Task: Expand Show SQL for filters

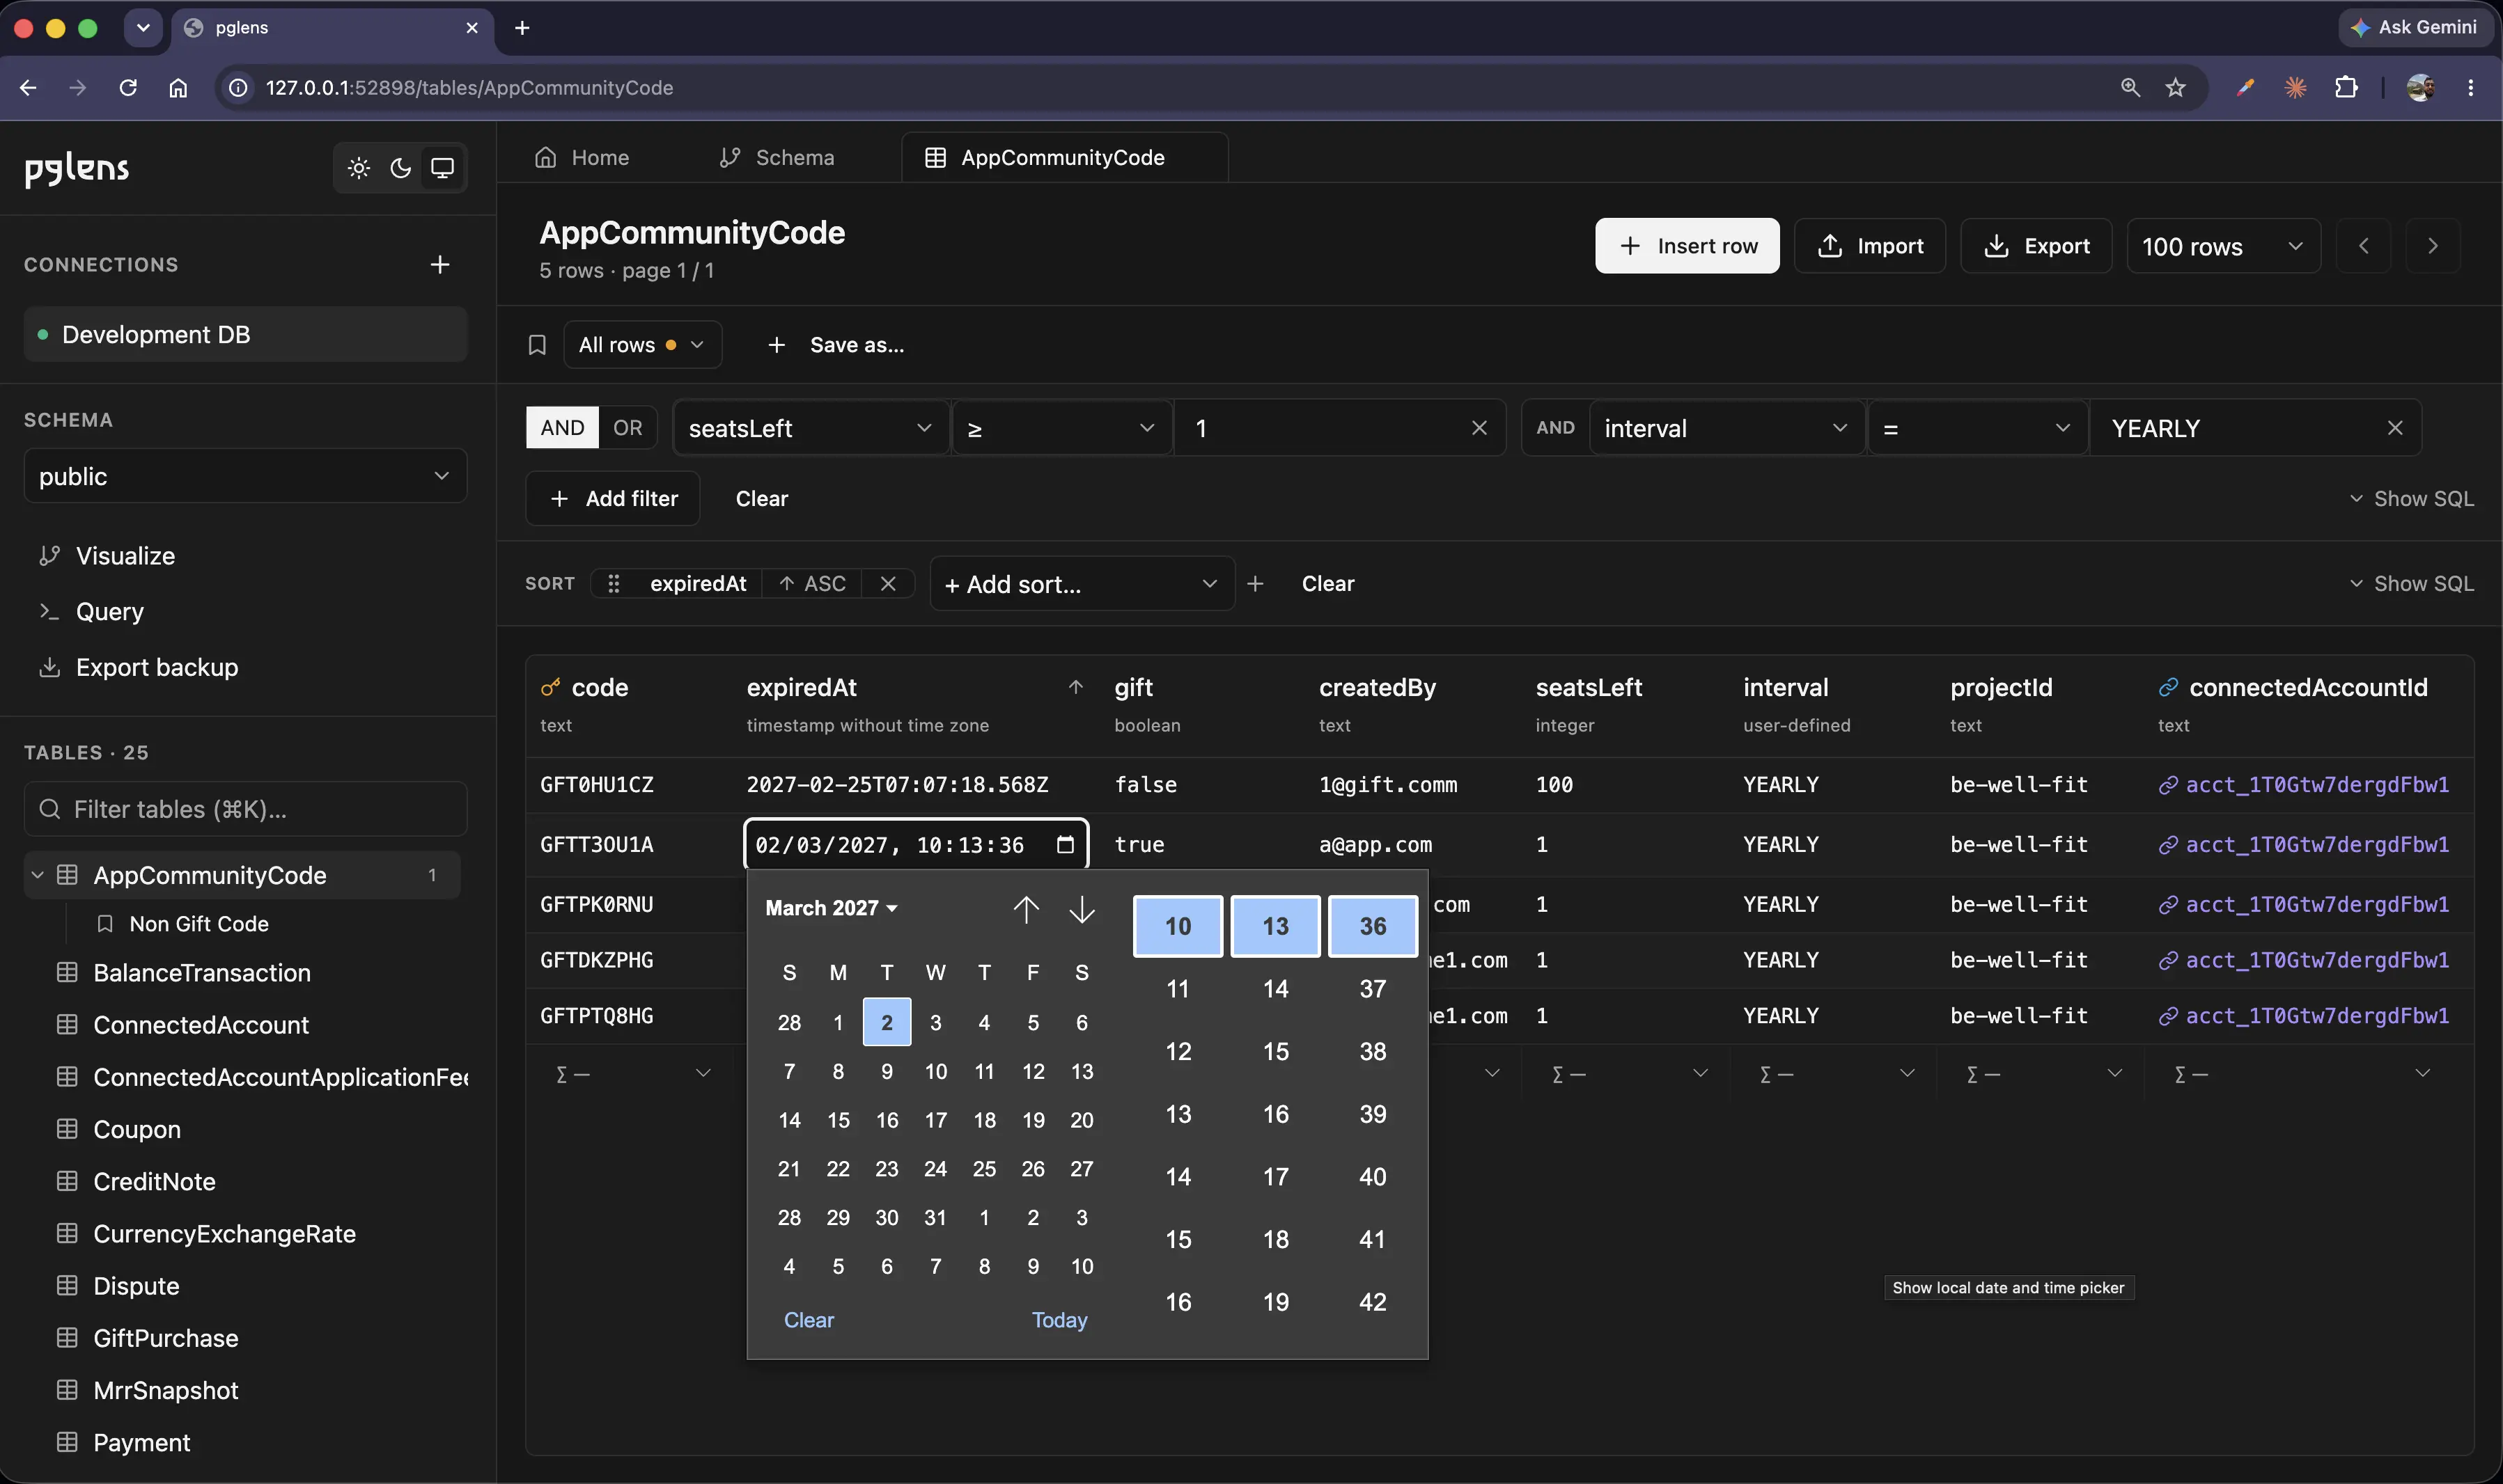Action: pos(2411,499)
